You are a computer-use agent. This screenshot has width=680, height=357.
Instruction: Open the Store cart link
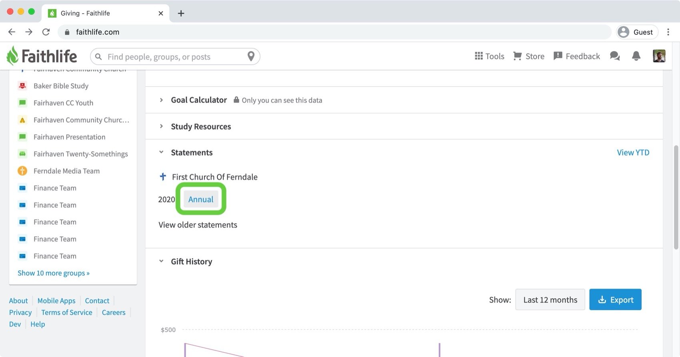click(528, 56)
